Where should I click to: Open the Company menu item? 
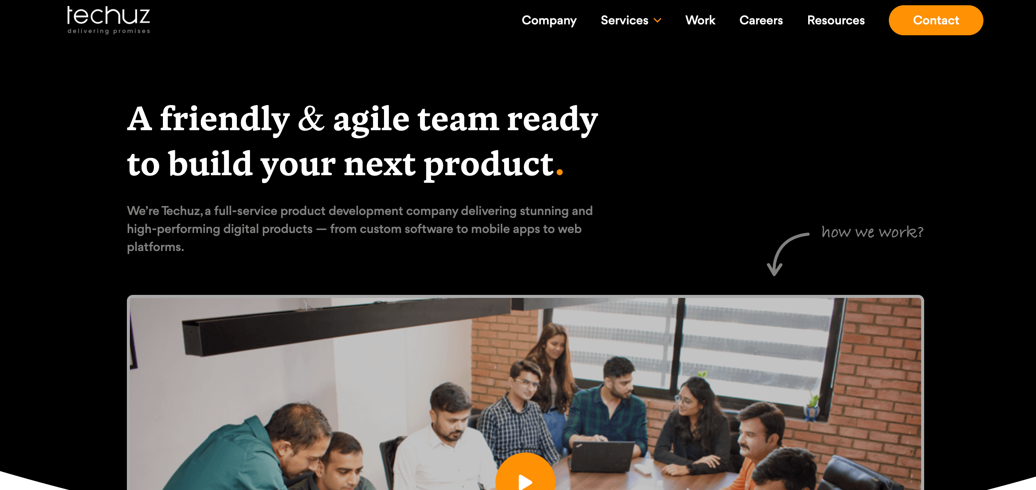(x=549, y=20)
